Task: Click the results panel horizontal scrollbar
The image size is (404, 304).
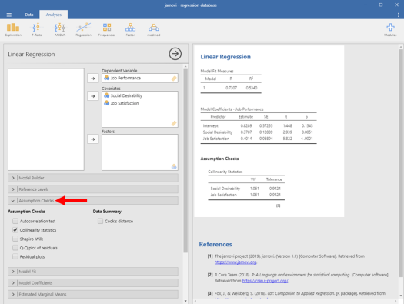Action: point(295,301)
